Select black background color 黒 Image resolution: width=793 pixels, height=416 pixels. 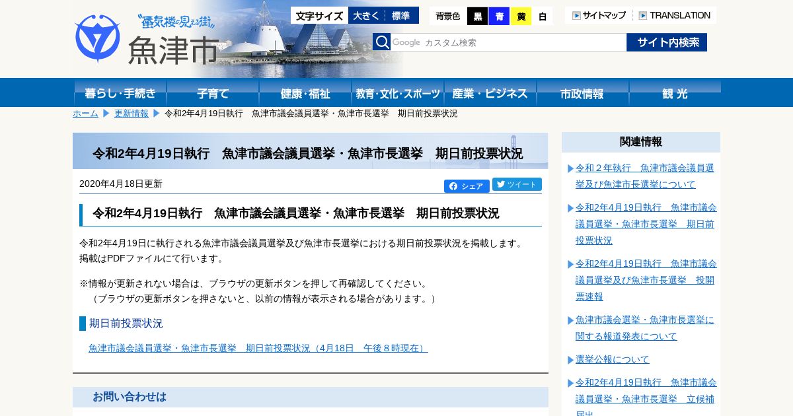click(477, 17)
